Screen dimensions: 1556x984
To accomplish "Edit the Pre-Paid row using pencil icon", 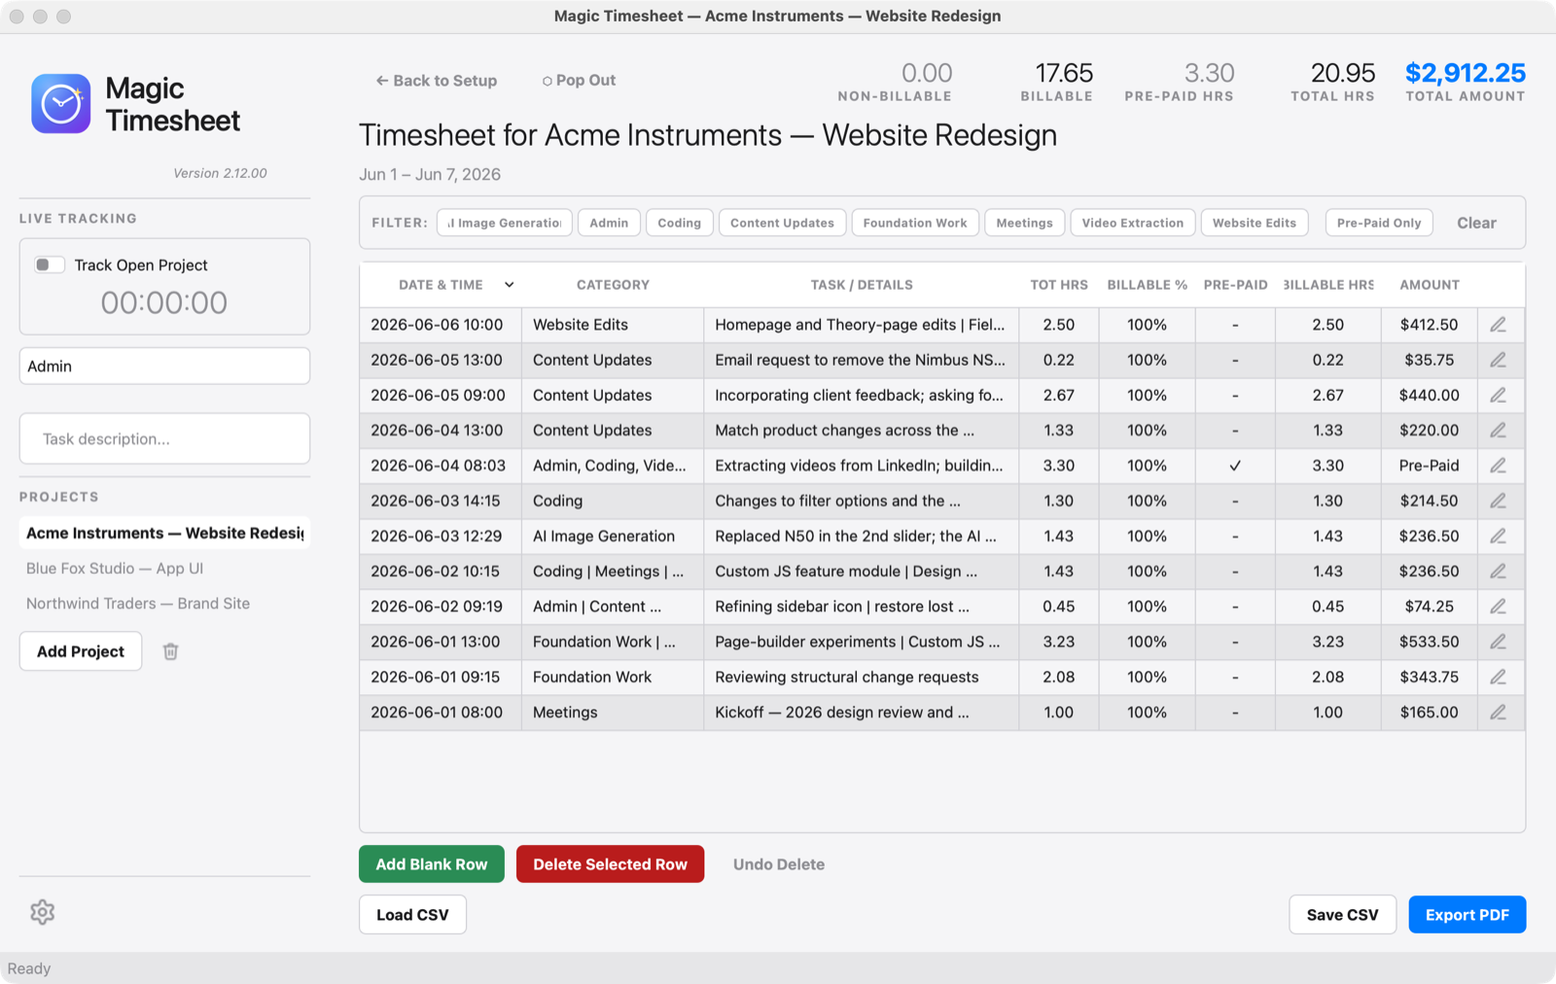I will (x=1498, y=466).
